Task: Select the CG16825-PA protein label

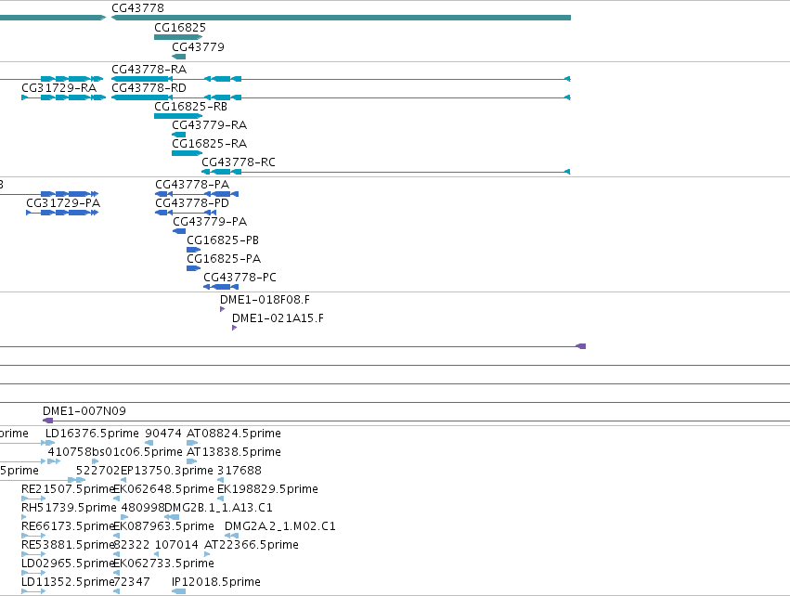Action: [224, 259]
